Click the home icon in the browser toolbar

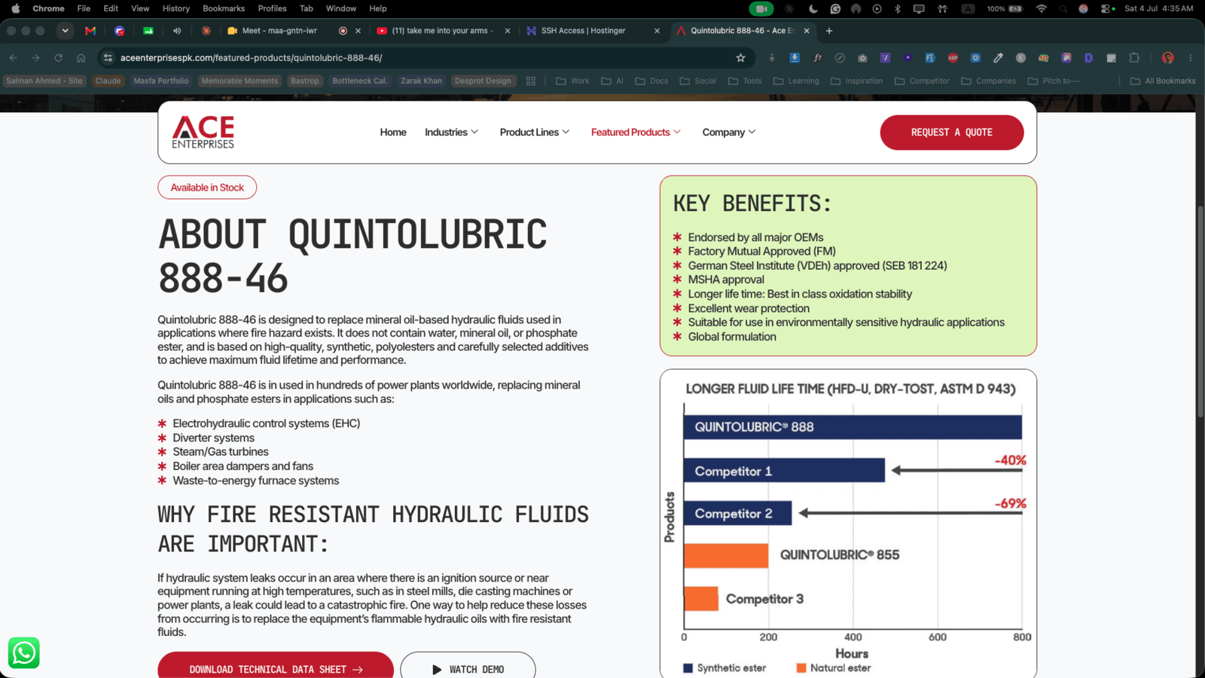point(81,58)
